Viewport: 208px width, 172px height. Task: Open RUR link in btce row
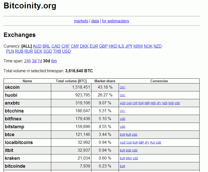(128, 135)
